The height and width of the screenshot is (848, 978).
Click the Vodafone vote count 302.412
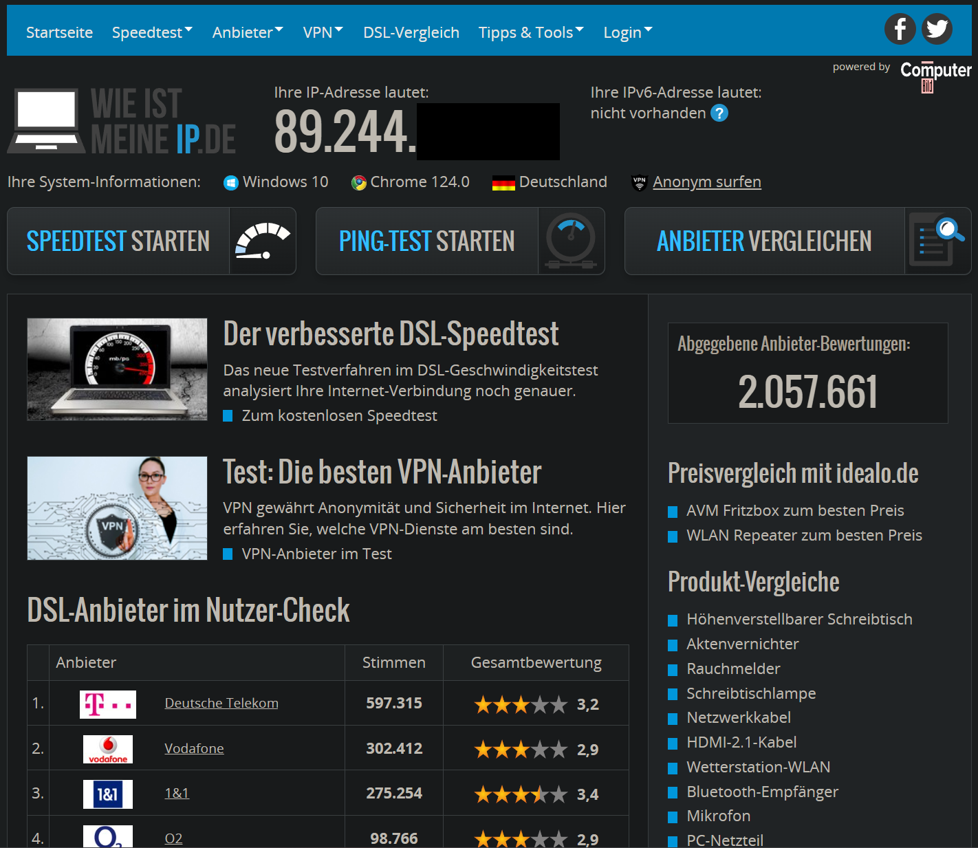pos(394,748)
